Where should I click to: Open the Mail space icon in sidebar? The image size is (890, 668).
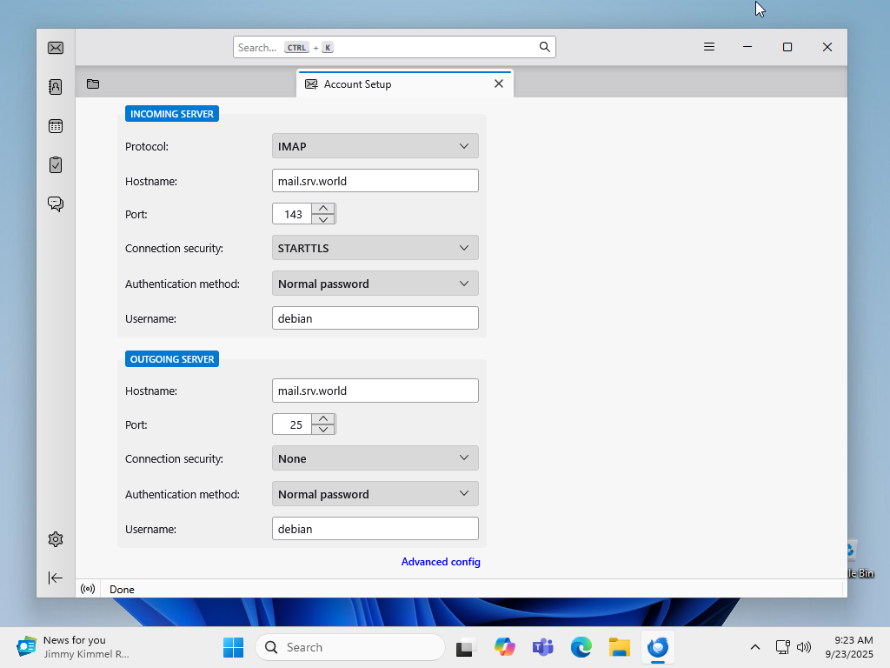[56, 48]
